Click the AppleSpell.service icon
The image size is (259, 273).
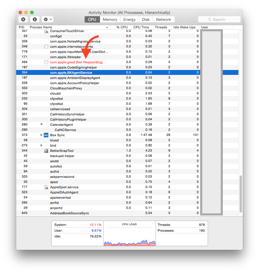(x=46, y=187)
